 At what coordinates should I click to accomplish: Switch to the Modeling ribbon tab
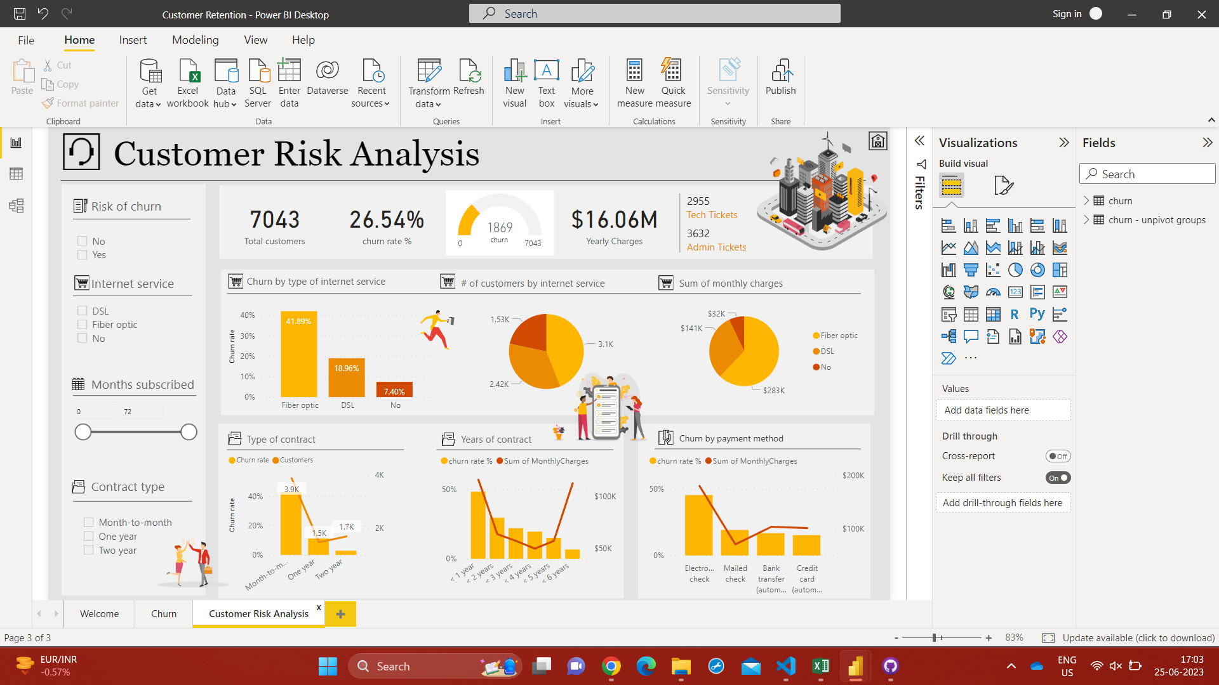tap(195, 39)
